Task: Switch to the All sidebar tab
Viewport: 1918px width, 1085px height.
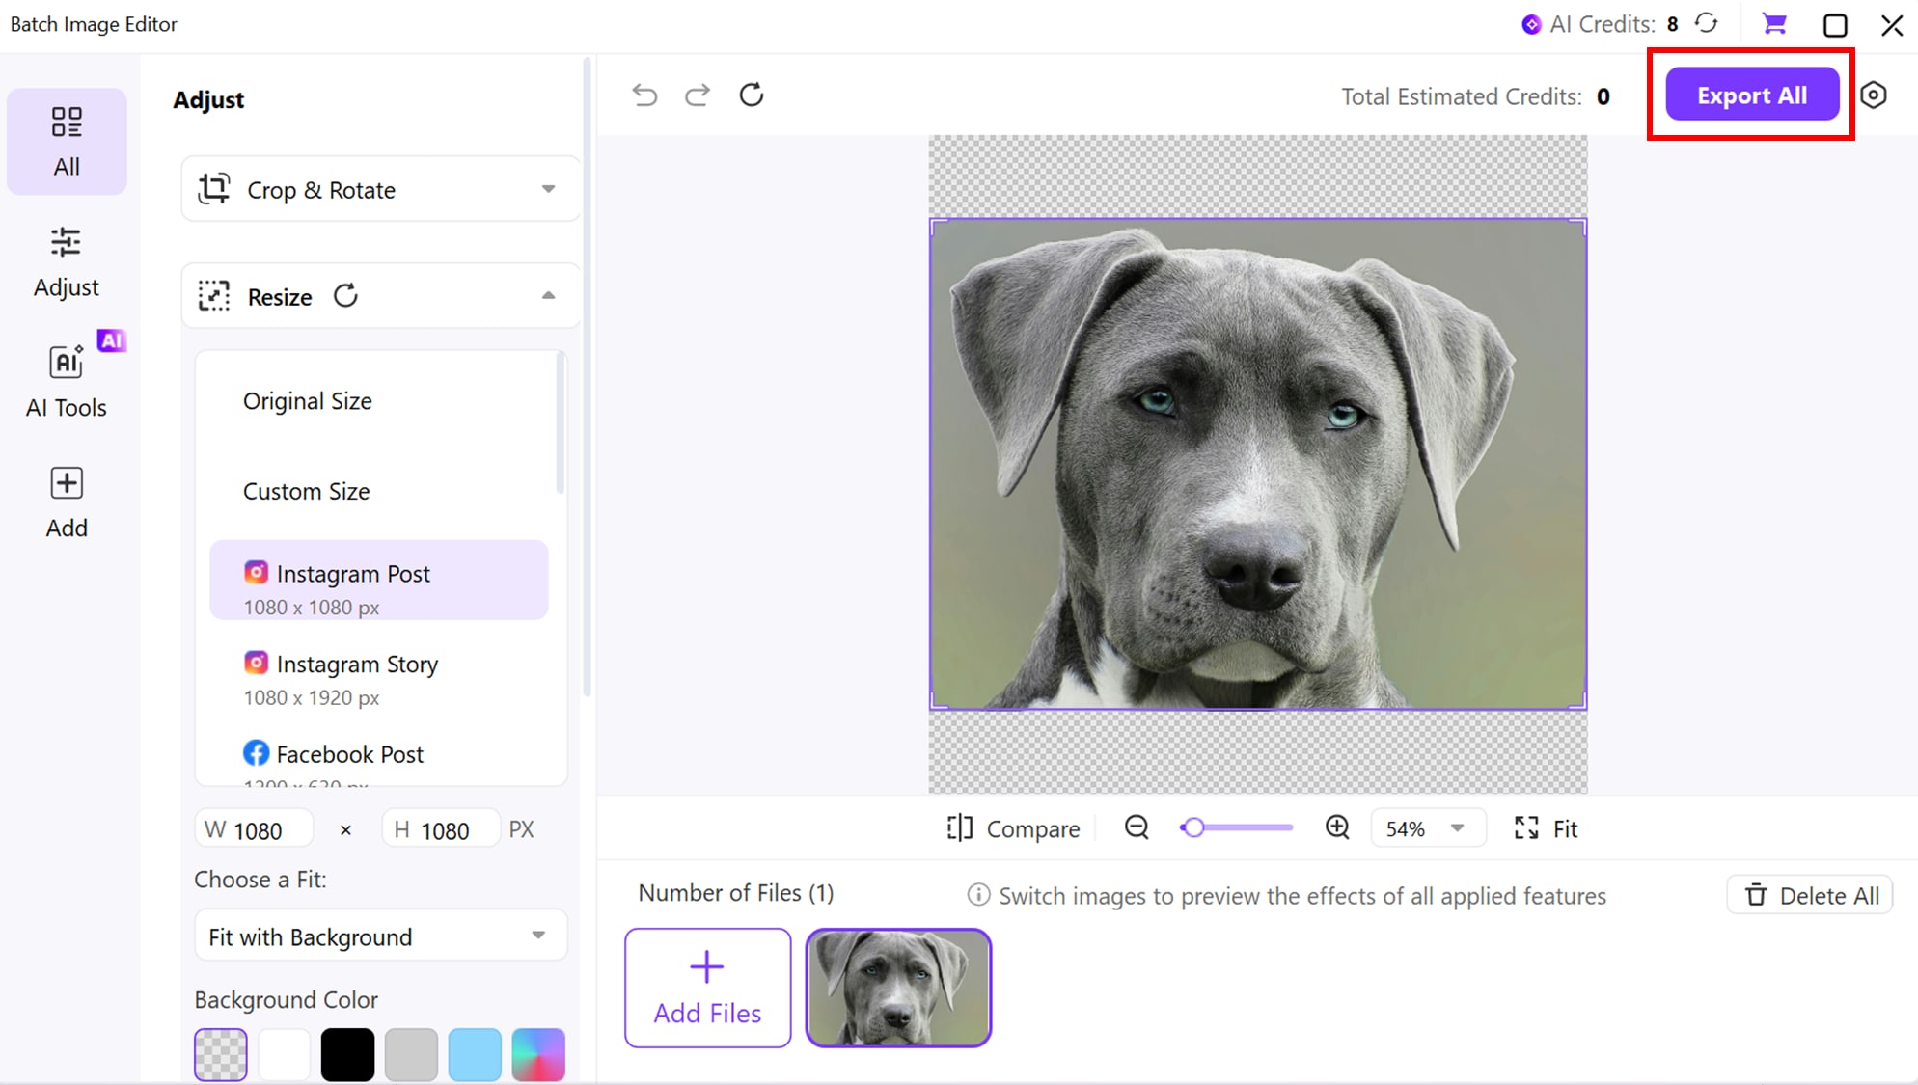Action: tap(66, 141)
